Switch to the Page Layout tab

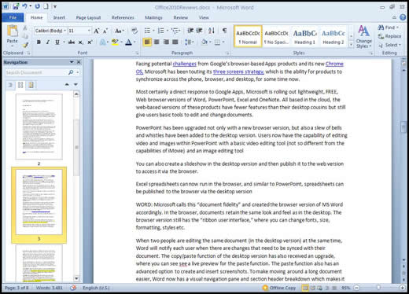pyautogui.click(x=88, y=17)
